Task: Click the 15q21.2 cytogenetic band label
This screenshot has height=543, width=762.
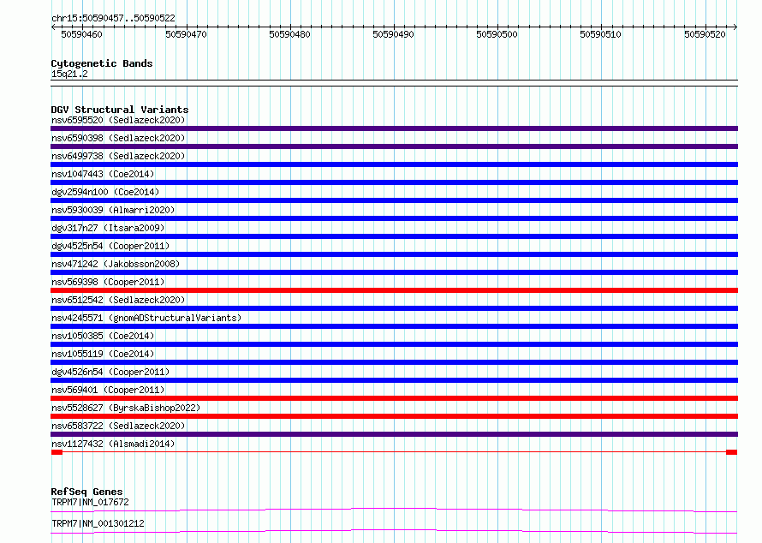Action: click(69, 74)
